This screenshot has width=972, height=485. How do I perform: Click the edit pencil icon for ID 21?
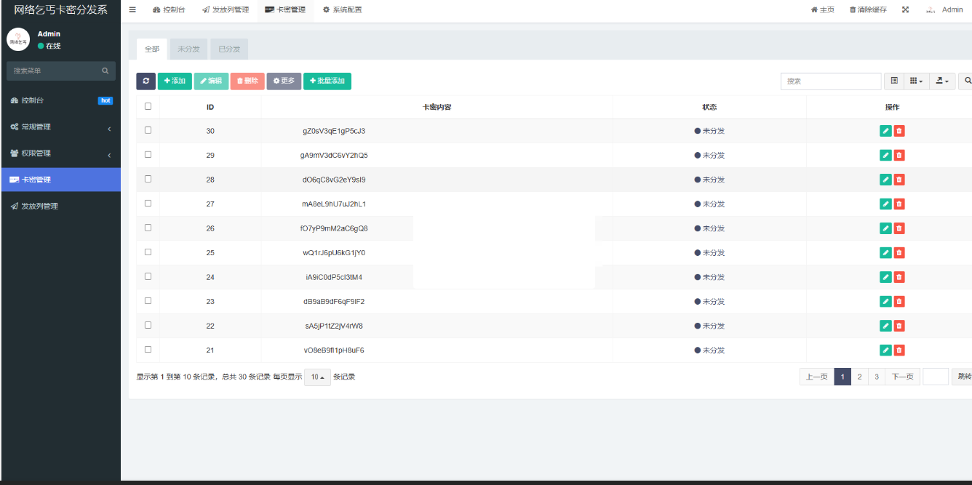tap(885, 350)
